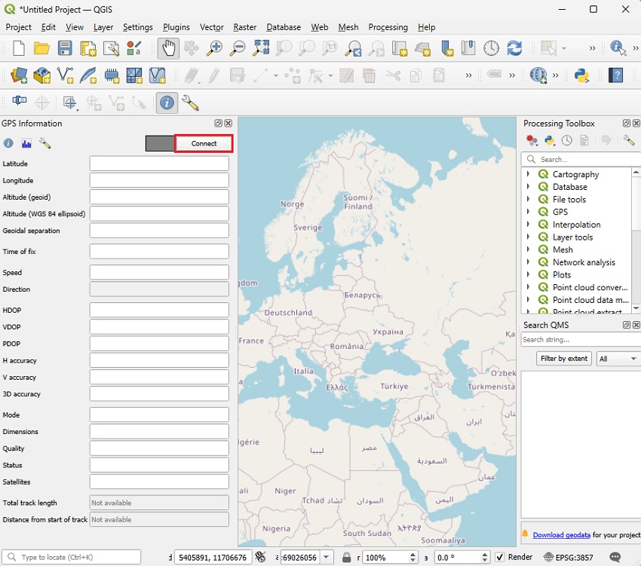
Task: Follow the Download geodata link
Action: point(561,535)
